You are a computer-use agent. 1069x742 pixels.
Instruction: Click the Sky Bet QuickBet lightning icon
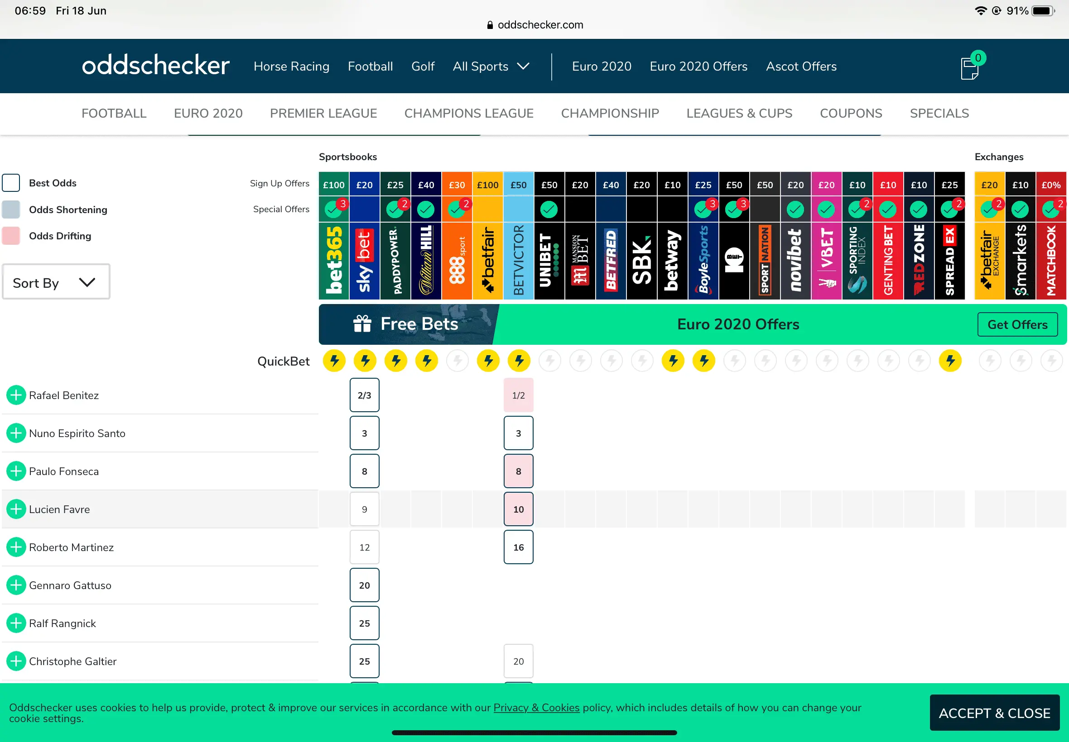pyautogui.click(x=365, y=361)
